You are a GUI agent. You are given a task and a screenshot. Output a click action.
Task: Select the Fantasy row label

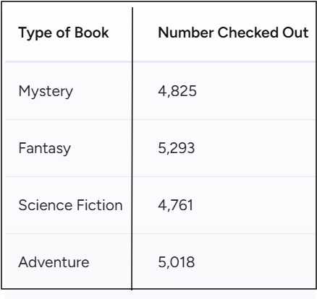coord(45,148)
